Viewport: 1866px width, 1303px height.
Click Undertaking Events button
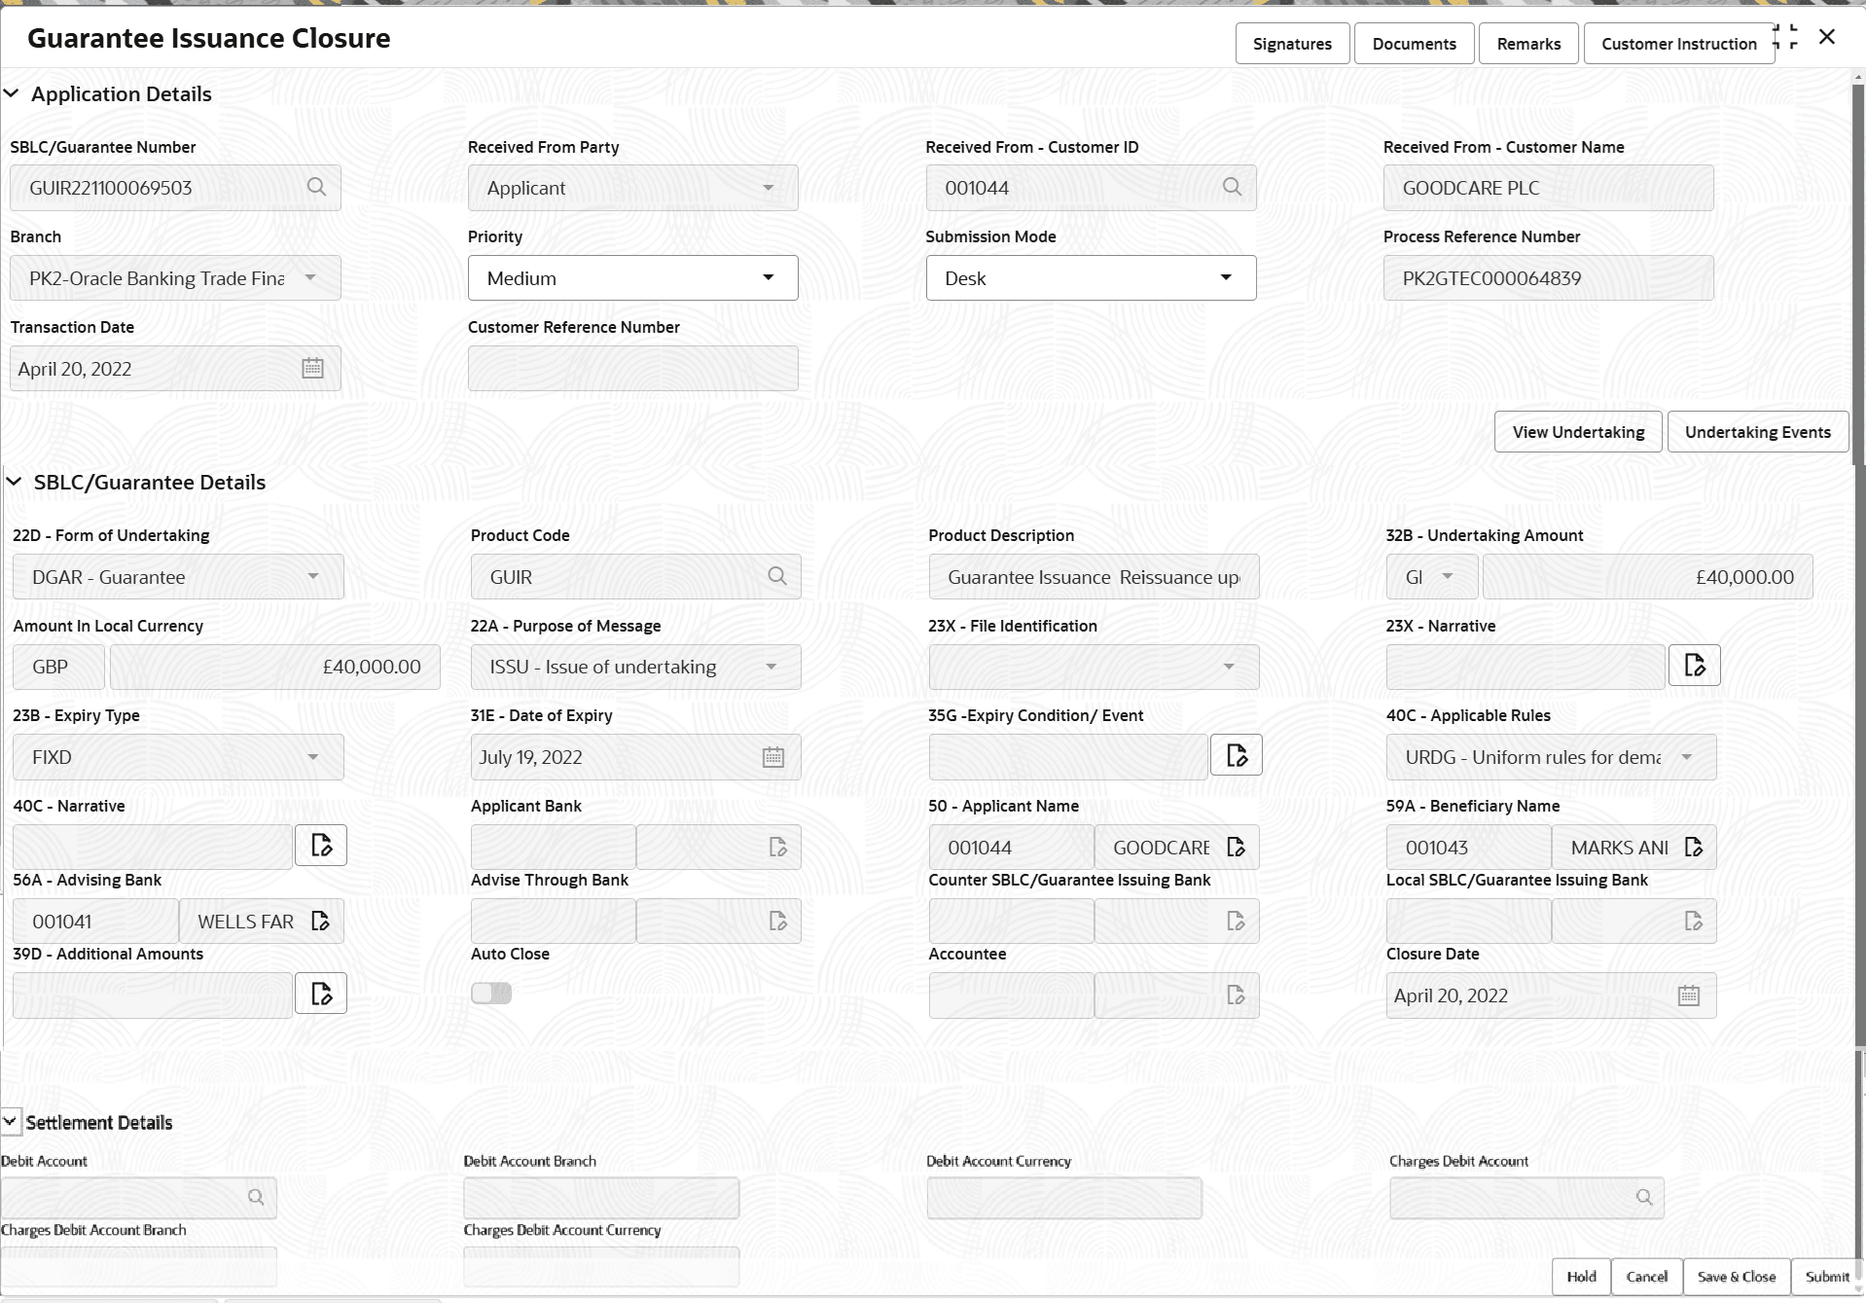click(1757, 432)
